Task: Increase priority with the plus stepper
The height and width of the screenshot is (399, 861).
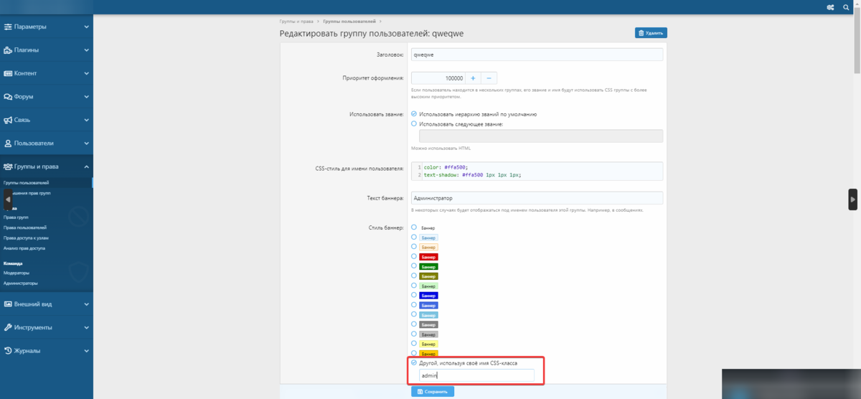Action: coord(474,78)
